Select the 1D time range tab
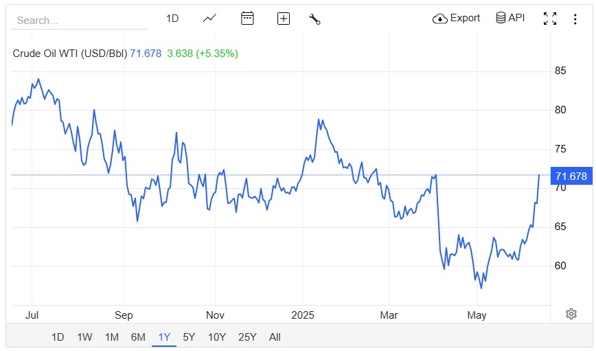Image resolution: width=596 pixels, height=351 pixels. pyautogui.click(x=58, y=337)
